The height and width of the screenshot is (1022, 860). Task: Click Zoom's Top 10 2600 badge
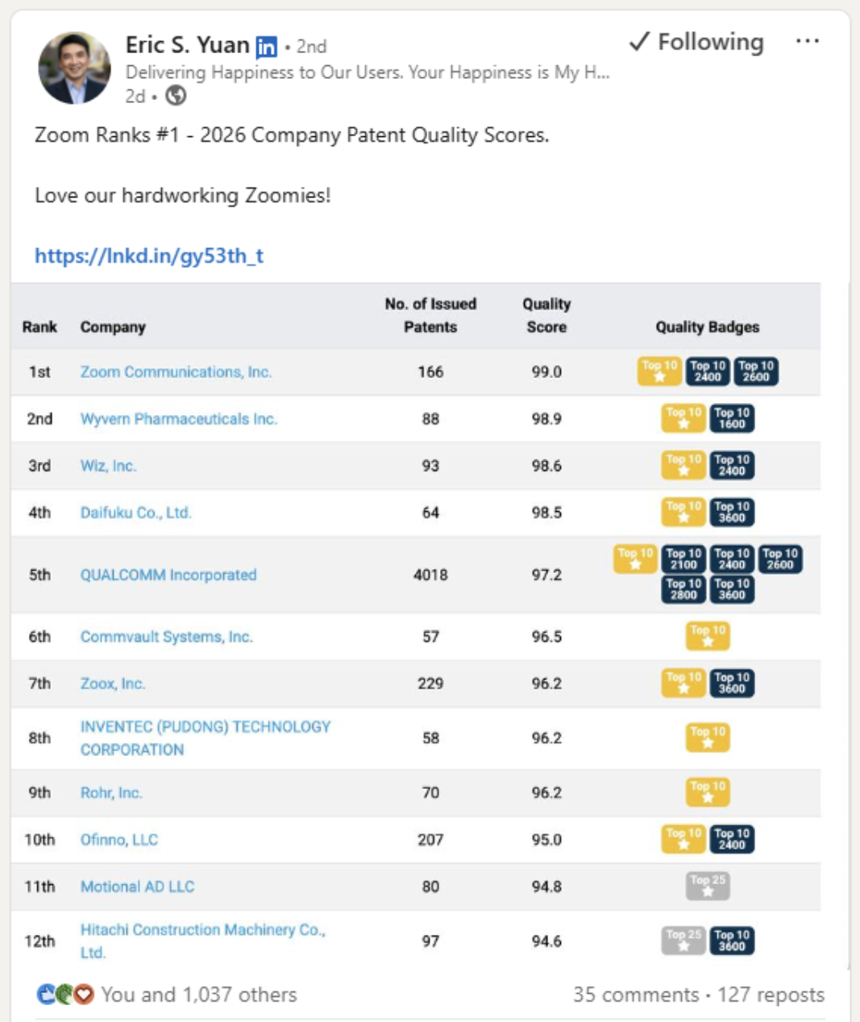point(756,371)
